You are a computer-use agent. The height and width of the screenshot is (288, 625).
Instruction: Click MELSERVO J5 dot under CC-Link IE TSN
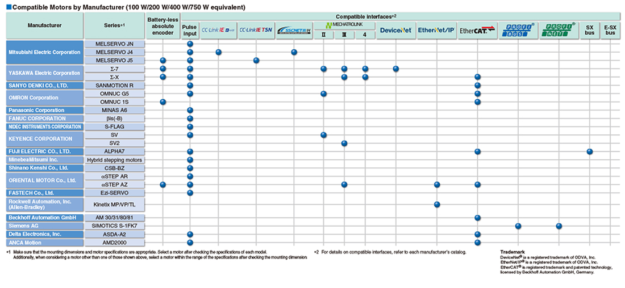coord(256,61)
